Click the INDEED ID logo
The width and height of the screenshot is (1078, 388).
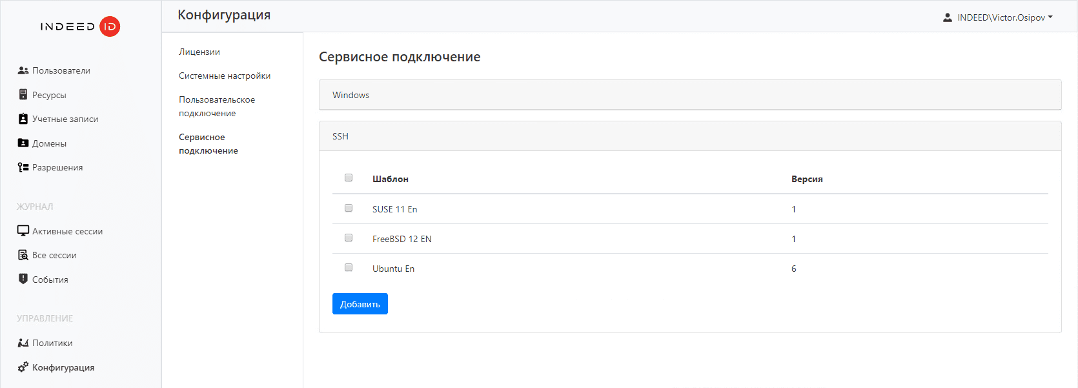(x=80, y=26)
